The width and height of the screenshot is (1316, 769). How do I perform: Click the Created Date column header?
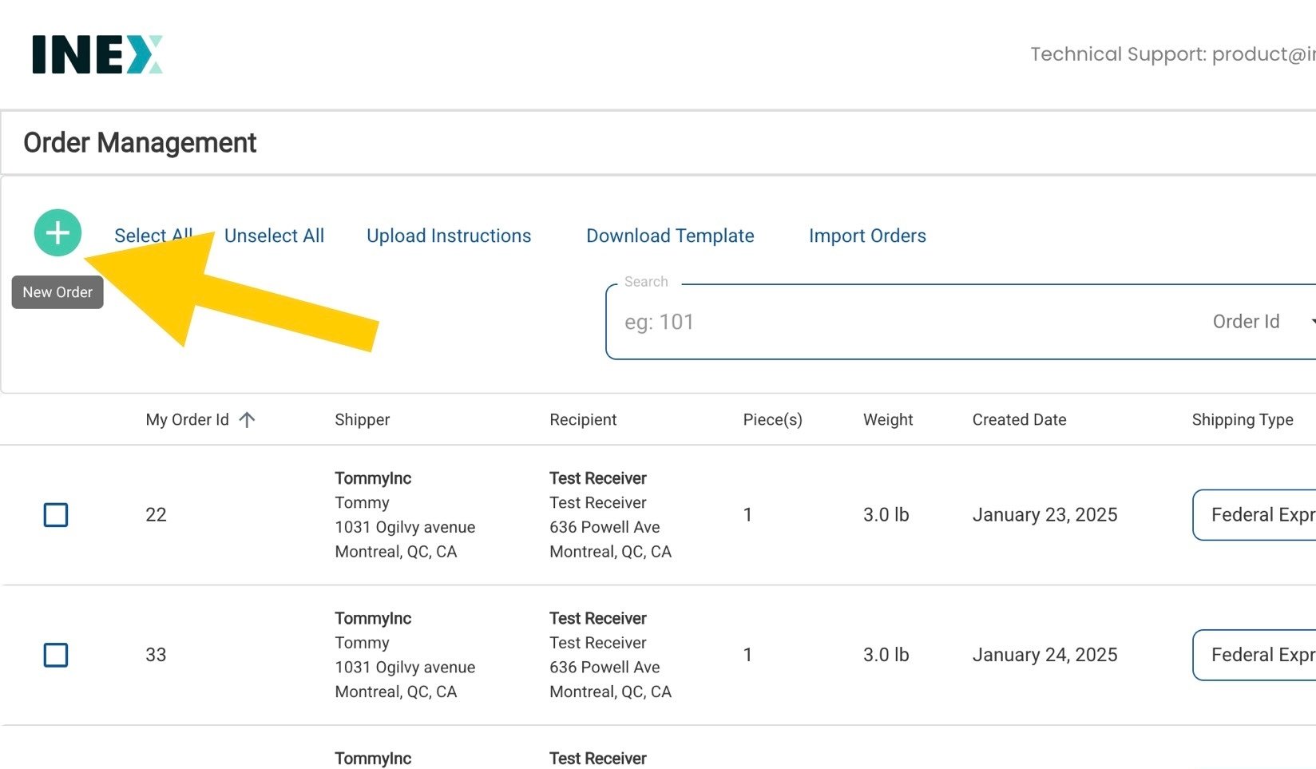1019,420
